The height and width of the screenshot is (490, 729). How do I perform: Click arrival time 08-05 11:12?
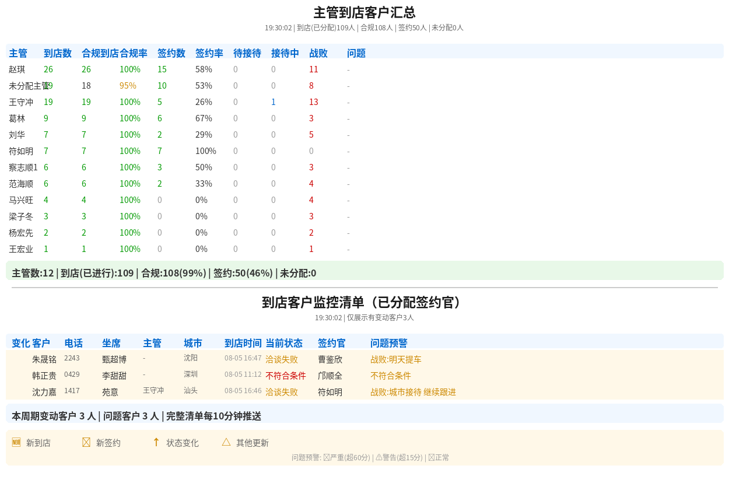pos(243,374)
